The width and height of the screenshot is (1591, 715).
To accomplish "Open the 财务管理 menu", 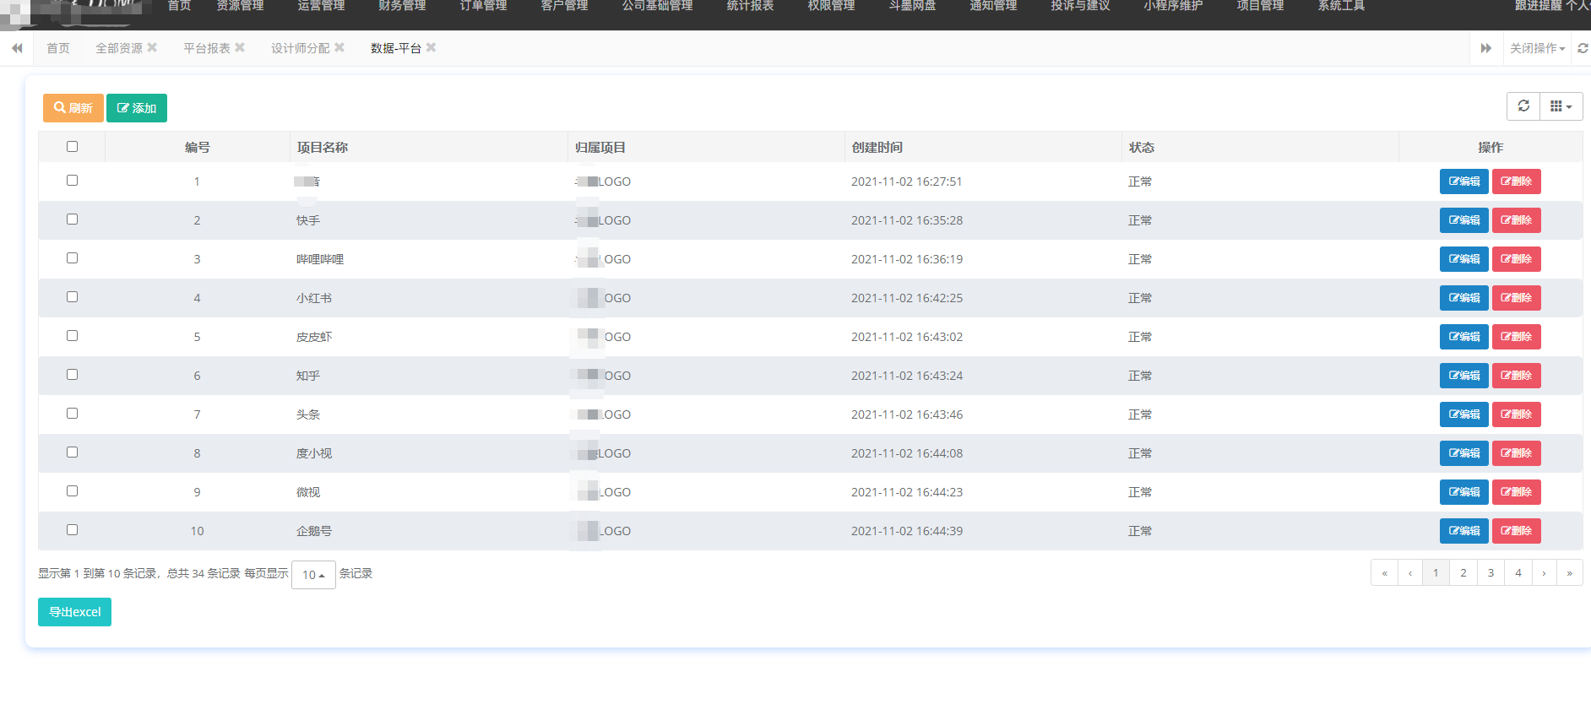I will pos(402,7).
